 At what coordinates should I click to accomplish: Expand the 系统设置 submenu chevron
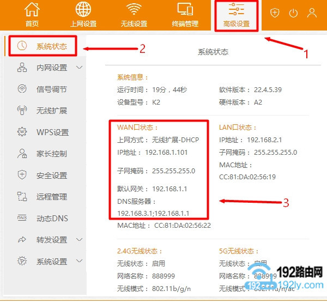[x=80, y=261]
